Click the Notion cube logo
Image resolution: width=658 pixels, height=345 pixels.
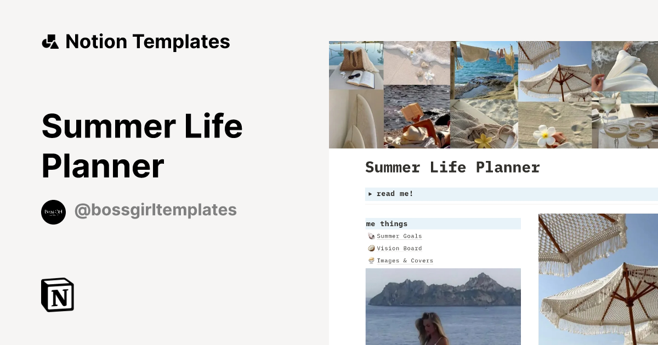[58, 295]
